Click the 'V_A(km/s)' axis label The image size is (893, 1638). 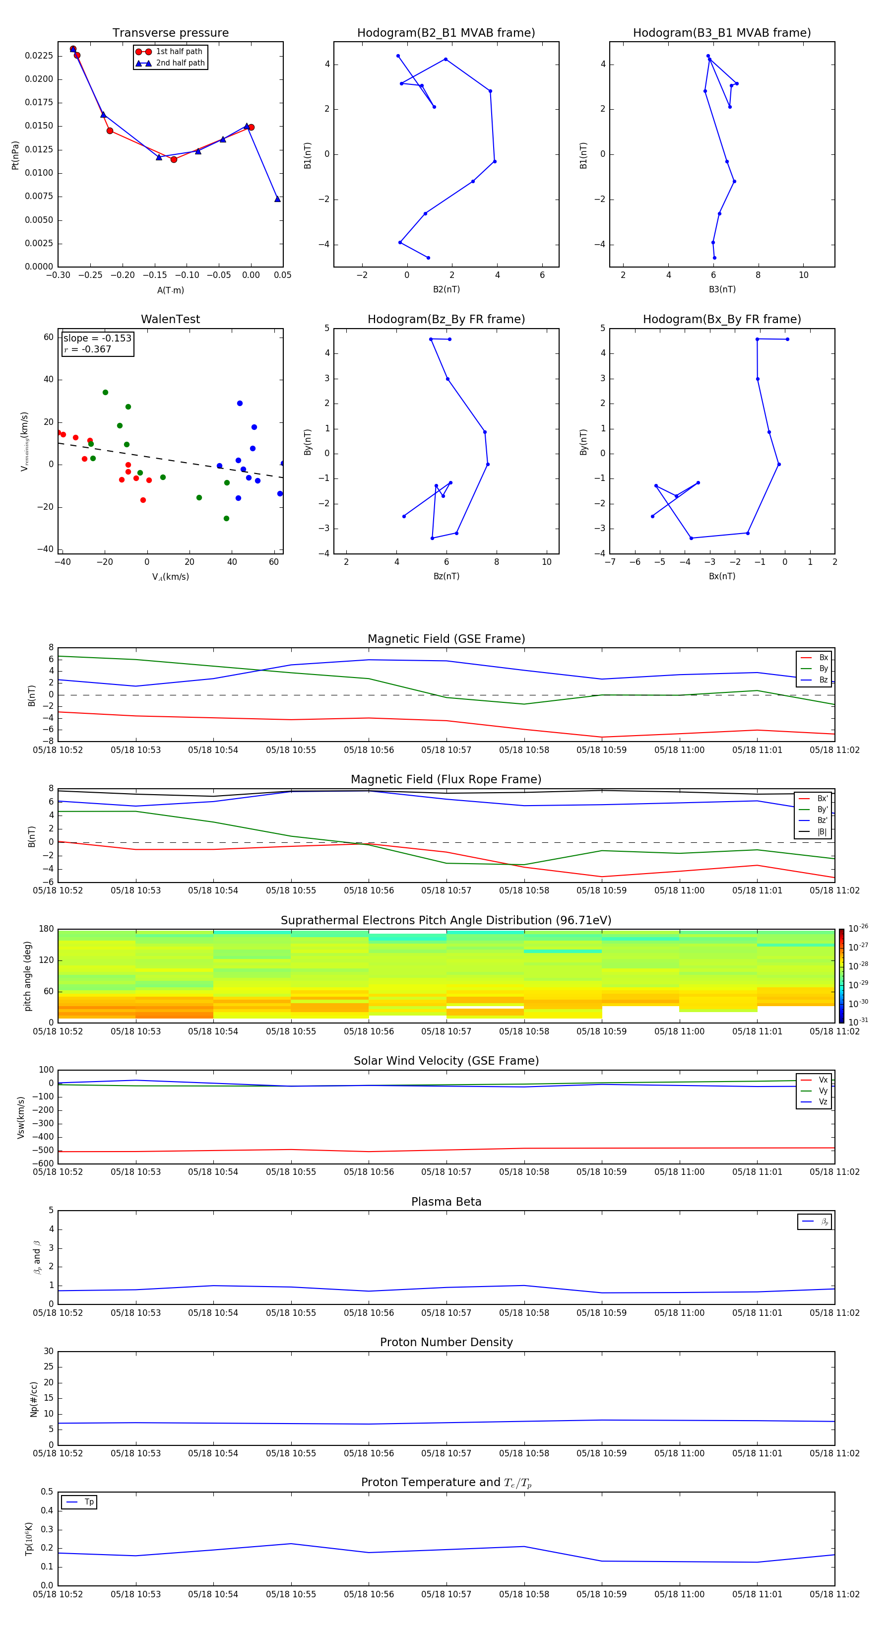click(170, 577)
